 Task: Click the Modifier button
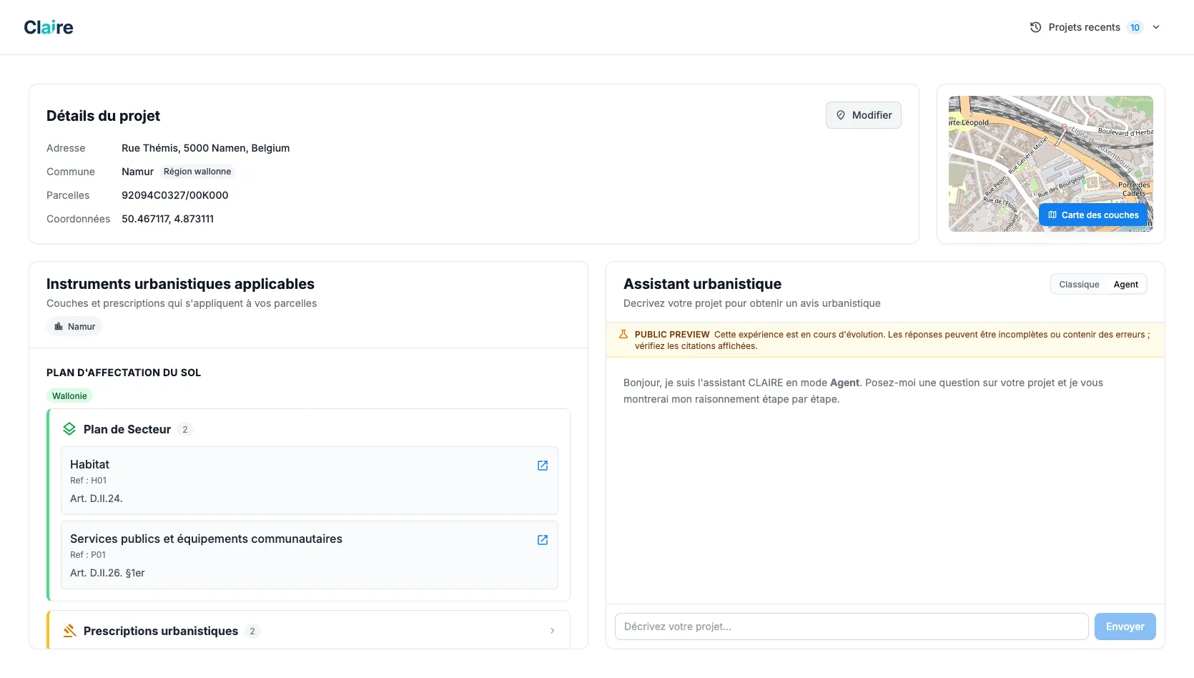pyautogui.click(x=863, y=115)
